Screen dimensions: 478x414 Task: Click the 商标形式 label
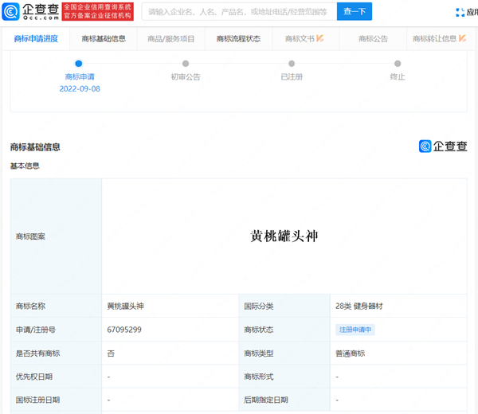pyautogui.click(x=258, y=377)
